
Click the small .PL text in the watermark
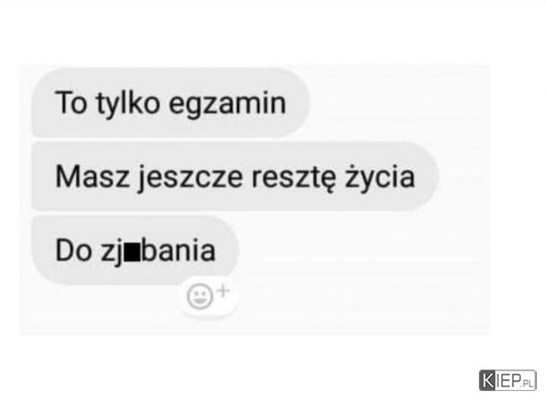pos(527,384)
